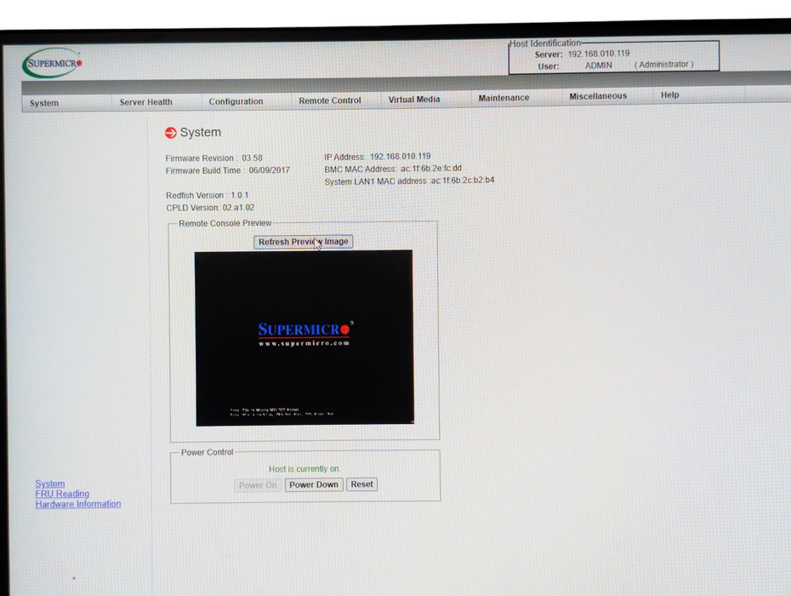Open the Remote Control menu

[x=330, y=100]
